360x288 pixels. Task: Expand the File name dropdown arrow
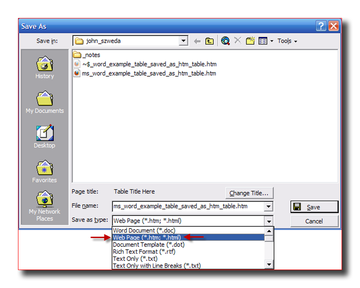pyautogui.click(x=269, y=207)
